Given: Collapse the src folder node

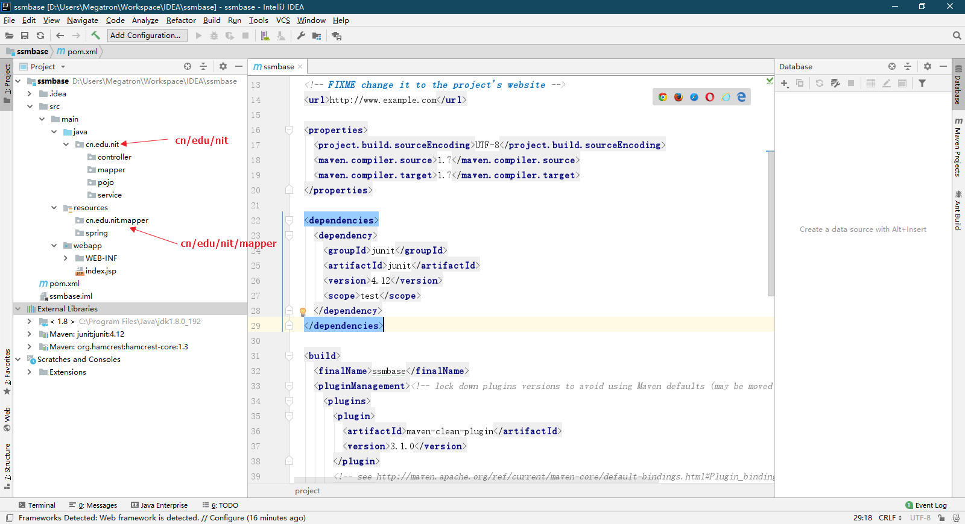Looking at the screenshot, I should coord(30,107).
